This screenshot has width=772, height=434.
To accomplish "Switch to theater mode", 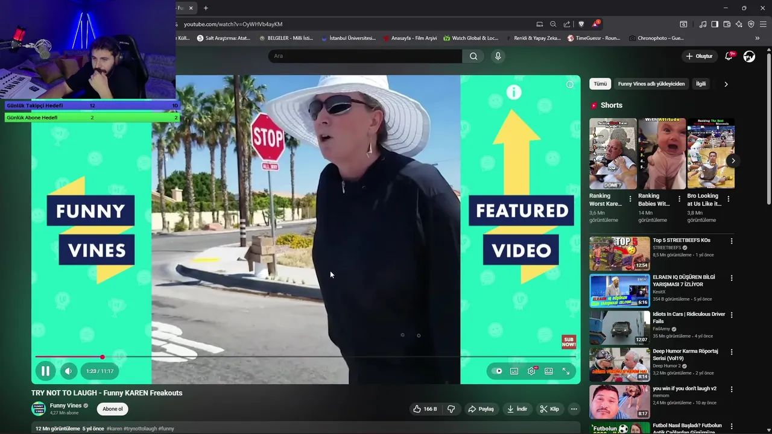I will 549,371.
